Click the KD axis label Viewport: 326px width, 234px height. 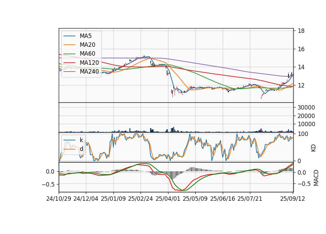coord(313,148)
